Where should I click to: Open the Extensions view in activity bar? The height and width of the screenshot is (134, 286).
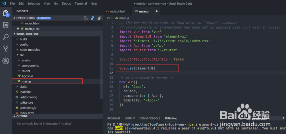(6, 25)
